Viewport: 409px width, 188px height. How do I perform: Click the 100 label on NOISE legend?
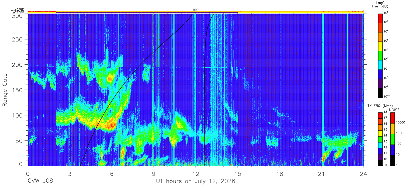[399, 143]
